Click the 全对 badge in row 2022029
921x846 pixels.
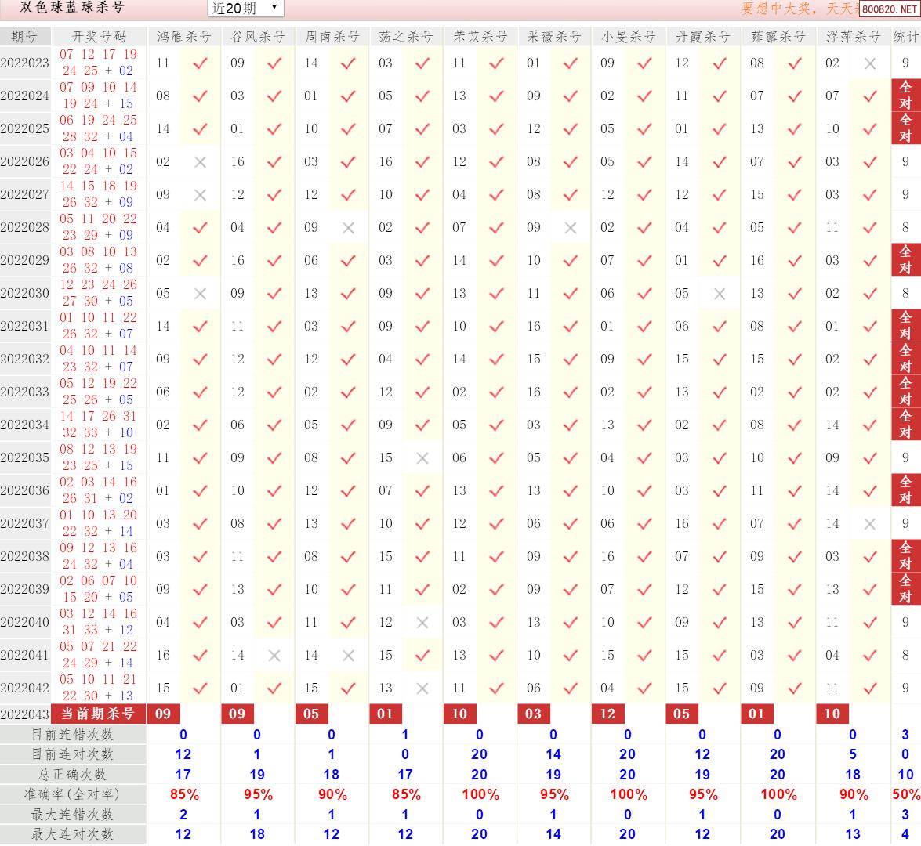pyautogui.click(x=906, y=259)
